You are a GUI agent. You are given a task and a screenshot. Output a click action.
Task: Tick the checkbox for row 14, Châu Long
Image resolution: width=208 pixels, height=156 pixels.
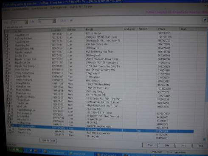tap(8, 80)
